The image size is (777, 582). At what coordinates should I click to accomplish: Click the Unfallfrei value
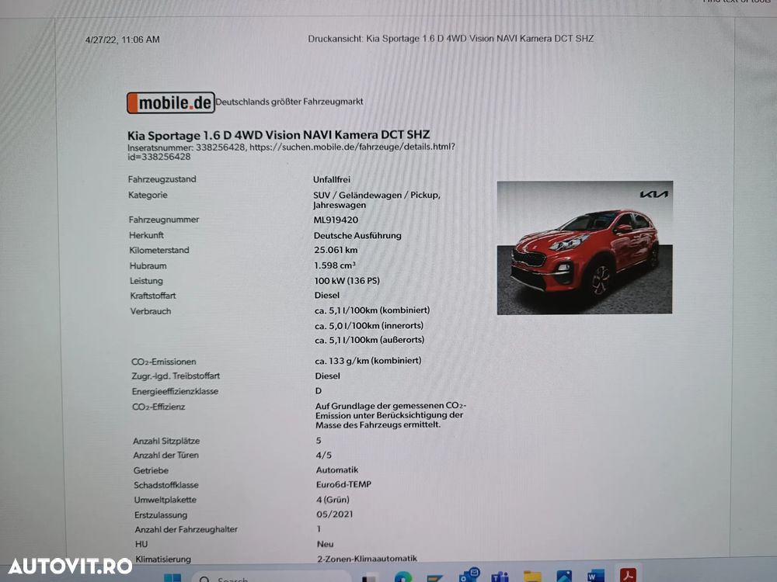coord(332,179)
